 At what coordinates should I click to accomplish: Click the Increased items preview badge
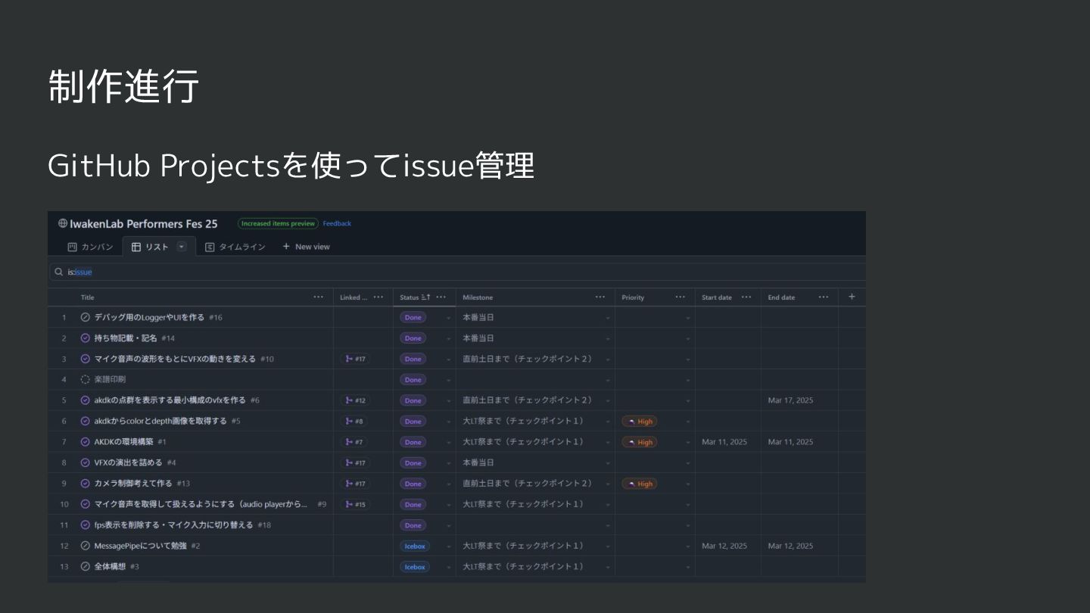coord(278,223)
